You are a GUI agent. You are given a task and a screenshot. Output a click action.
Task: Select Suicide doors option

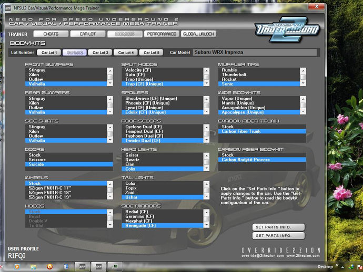(x=69, y=164)
